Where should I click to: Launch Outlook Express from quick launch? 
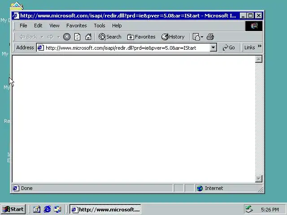58,209
